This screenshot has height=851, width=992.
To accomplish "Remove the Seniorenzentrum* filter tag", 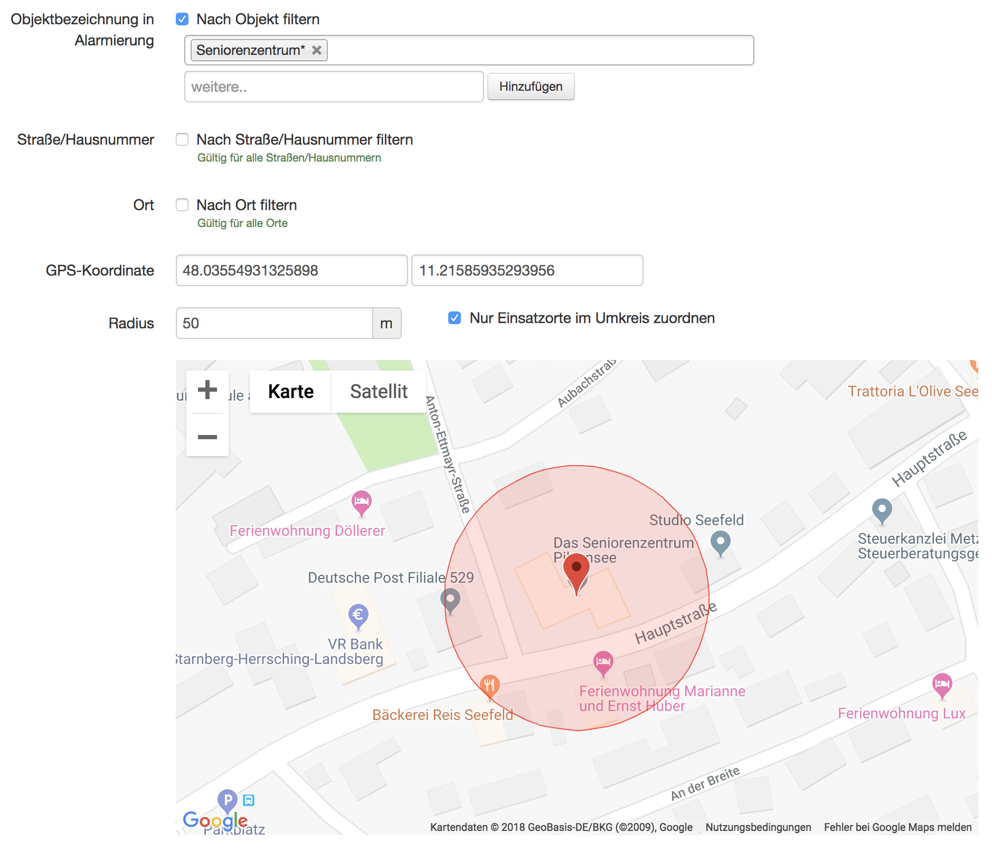I will pyautogui.click(x=317, y=50).
